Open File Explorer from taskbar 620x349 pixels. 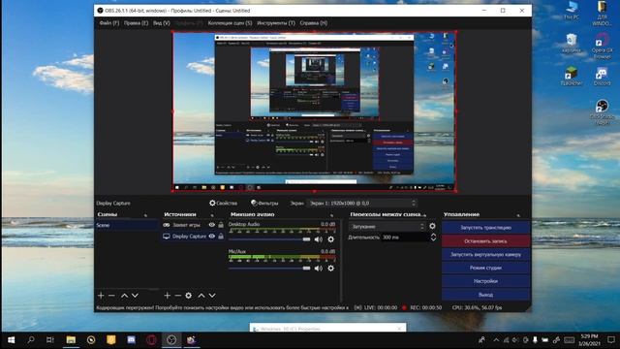tap(71, 340)
